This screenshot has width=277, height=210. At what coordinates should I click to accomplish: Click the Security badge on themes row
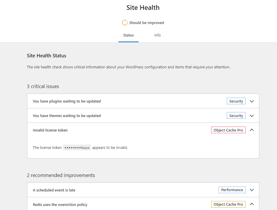pos(236,116)
